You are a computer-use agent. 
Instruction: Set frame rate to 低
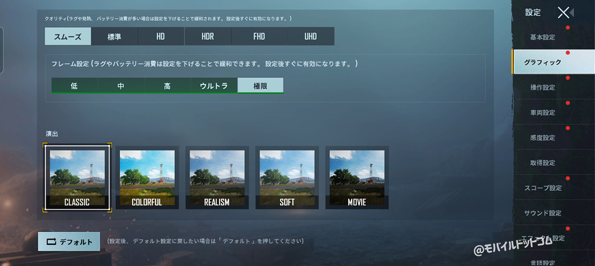click(x=74, y=86)
